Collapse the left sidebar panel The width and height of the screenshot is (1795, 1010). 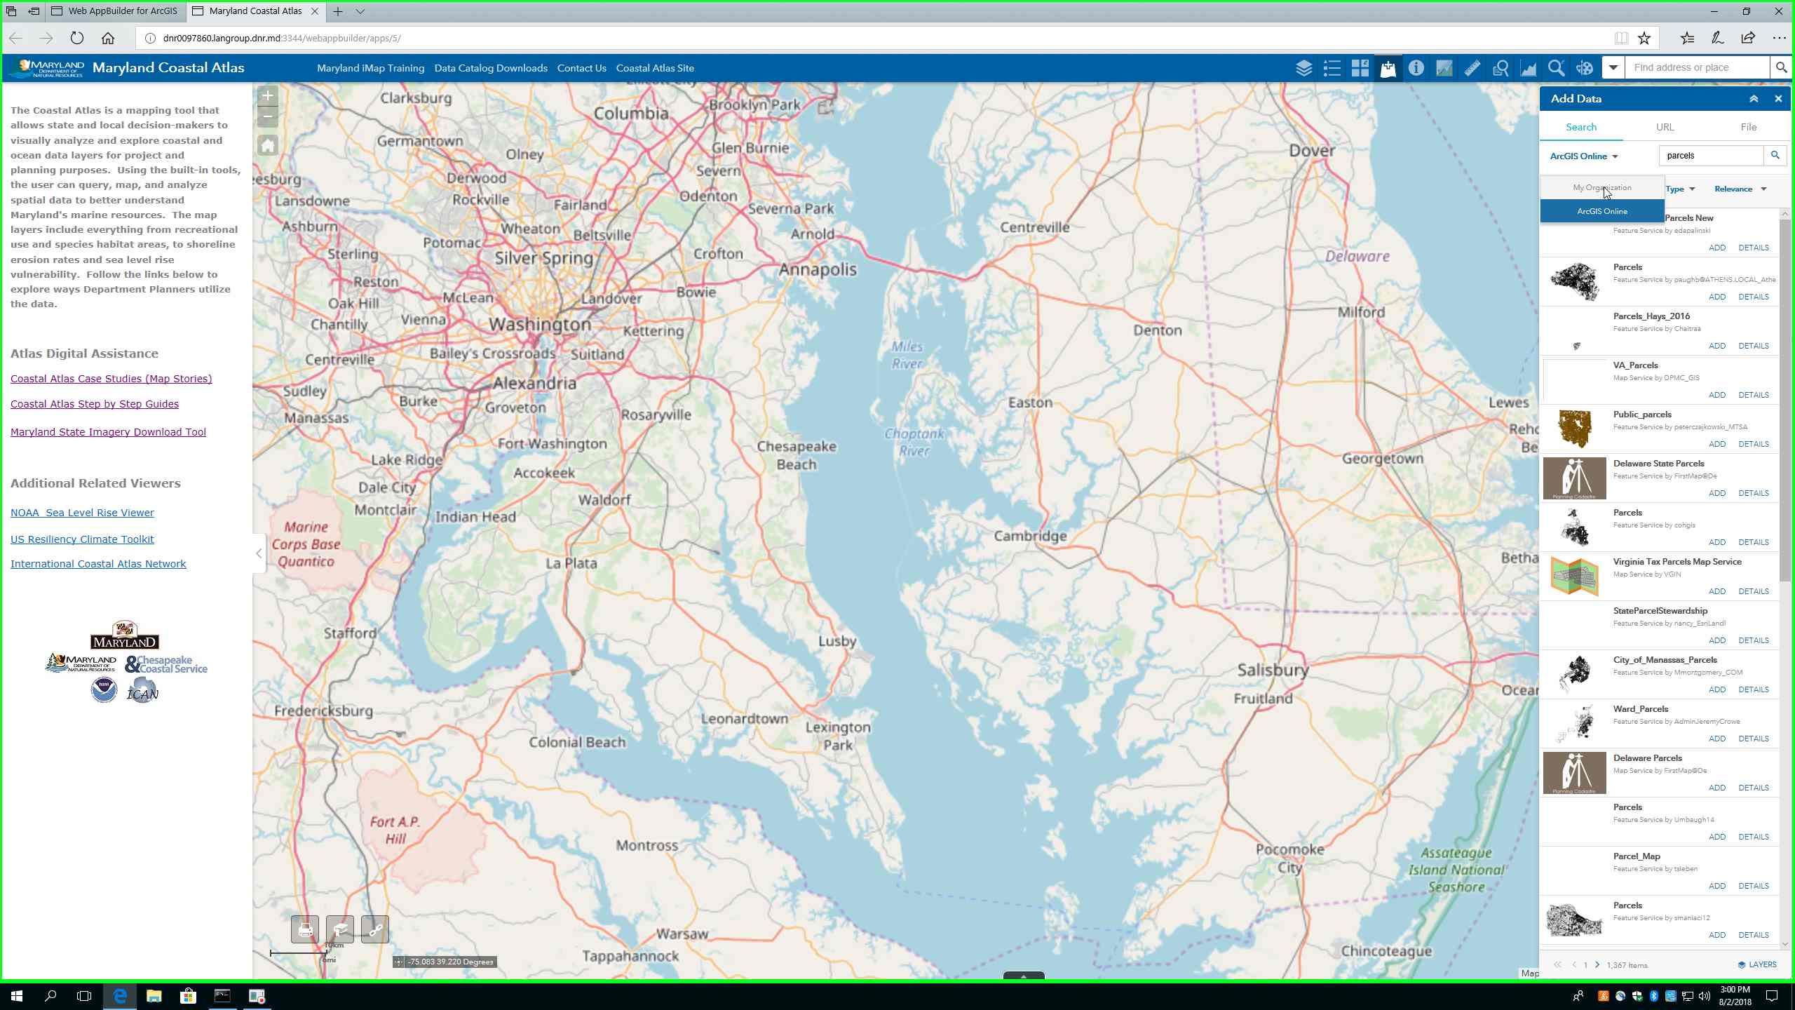258,553
